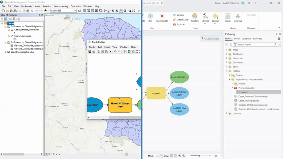Toggle the World Topographic Map checkbox

pos(8,52)
